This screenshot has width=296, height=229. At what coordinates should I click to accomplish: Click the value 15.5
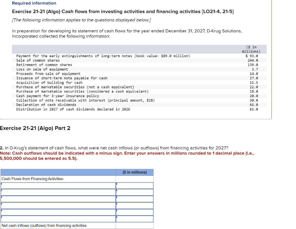pos(254,83)
